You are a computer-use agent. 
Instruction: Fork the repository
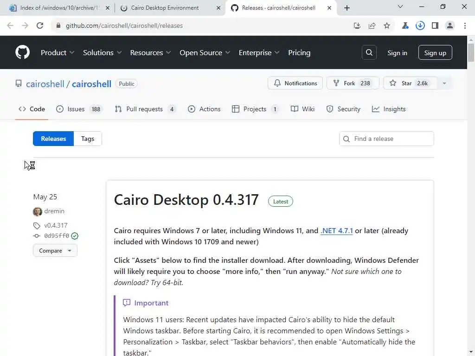click(353, 83)
